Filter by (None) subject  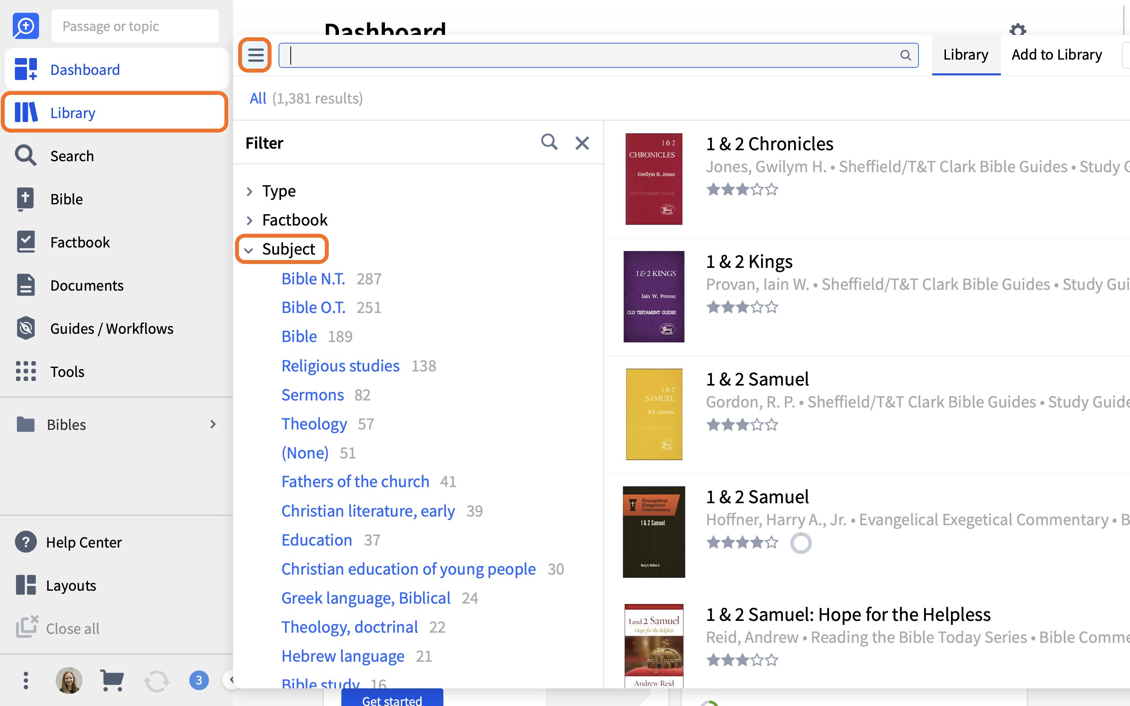(x=305, y=453)
